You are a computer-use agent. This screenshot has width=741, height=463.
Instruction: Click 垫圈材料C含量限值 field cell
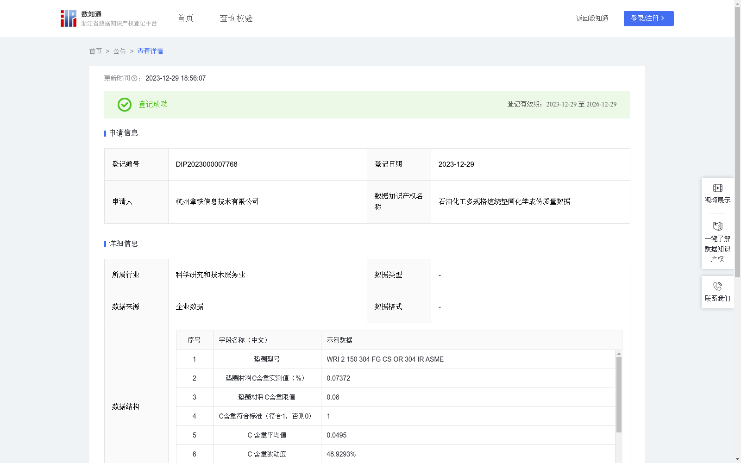tap(267, 397)
